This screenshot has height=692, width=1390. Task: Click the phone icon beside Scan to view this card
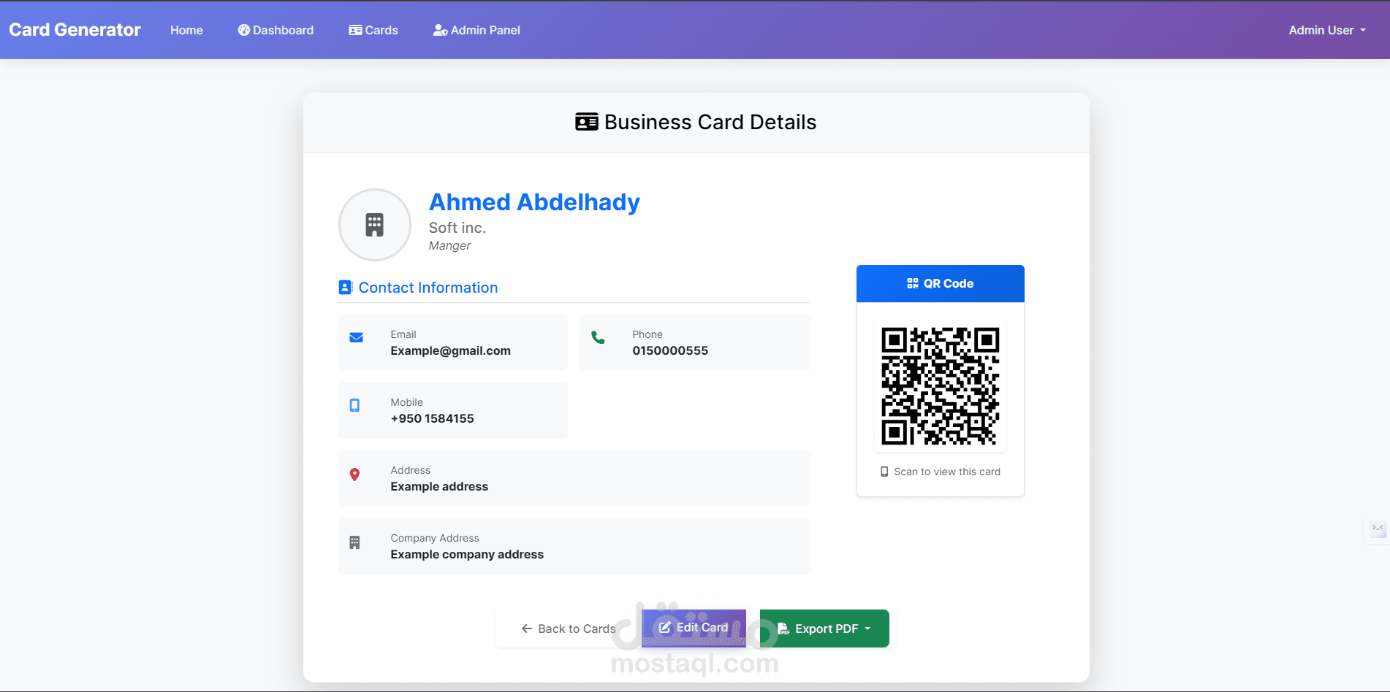click(884, 472)
